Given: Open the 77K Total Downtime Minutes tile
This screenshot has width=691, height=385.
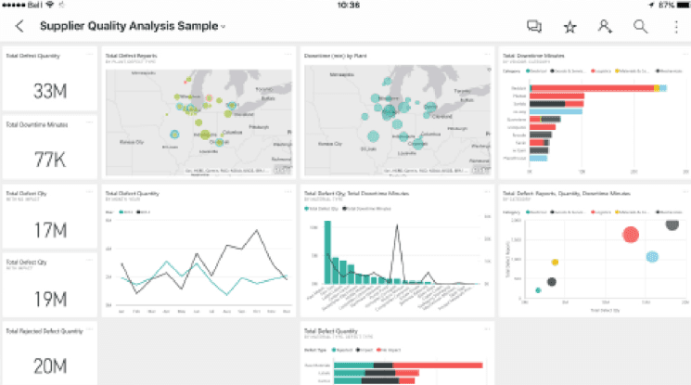Looking at the screenshot, I should click(50, 147).
